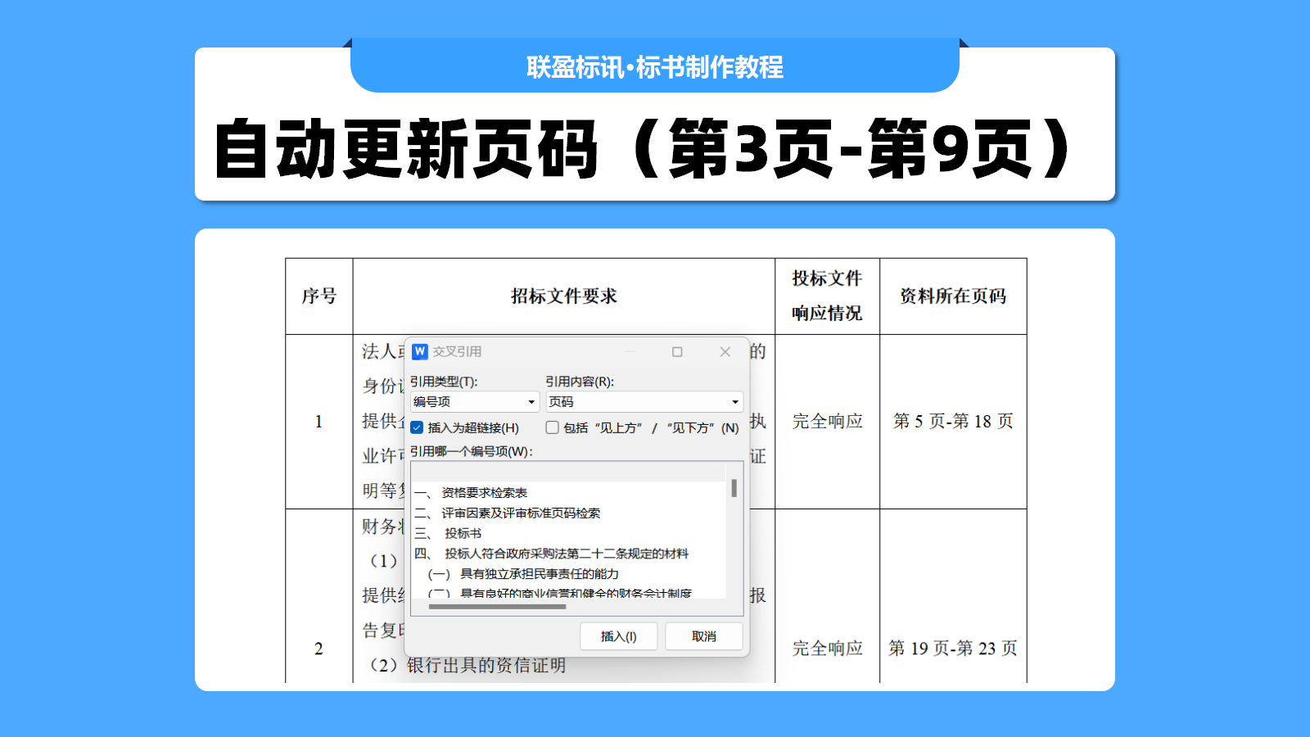Maximize the 交叉引用 dialog

point(677,351)
